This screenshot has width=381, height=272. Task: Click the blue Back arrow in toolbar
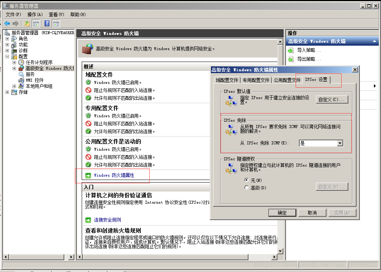pos(7,23)
